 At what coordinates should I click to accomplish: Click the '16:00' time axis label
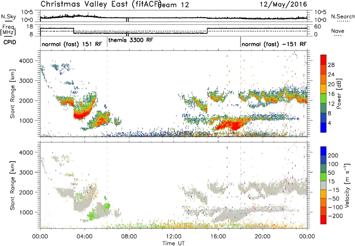218,237
